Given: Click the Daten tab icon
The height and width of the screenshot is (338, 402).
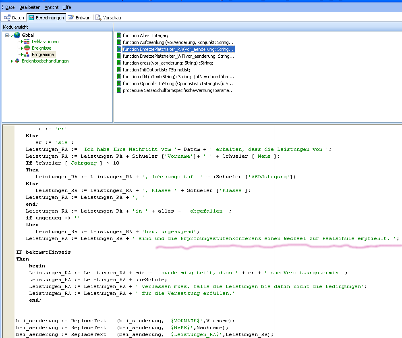Looking at the screenshot, I should point(7,18).
